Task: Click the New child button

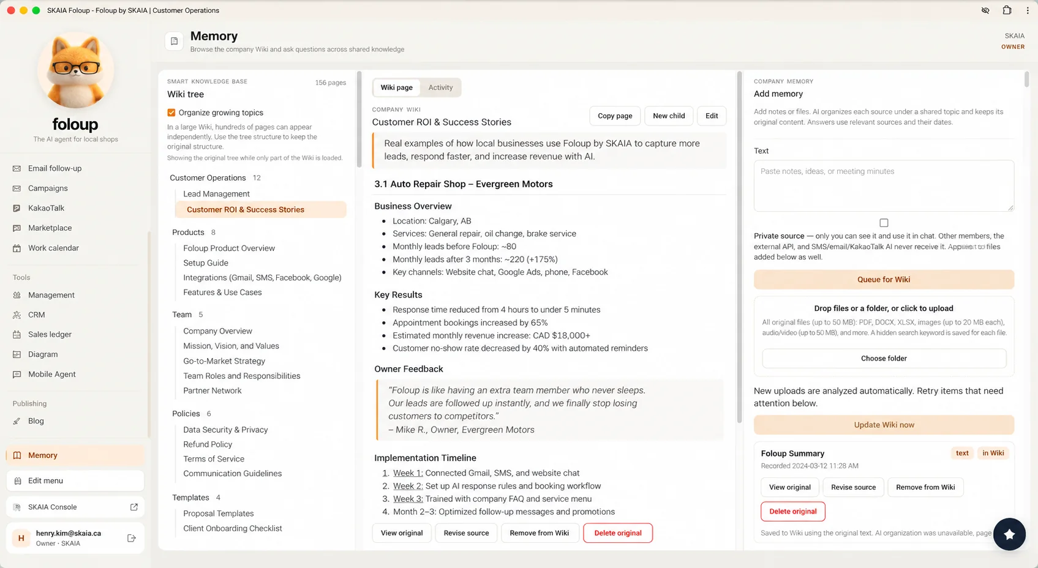Action: point(669,116)
